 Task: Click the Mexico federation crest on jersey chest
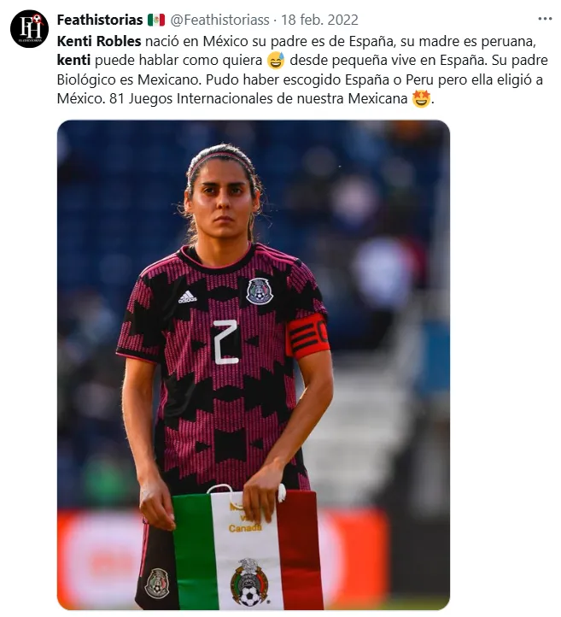pos(260,291)
